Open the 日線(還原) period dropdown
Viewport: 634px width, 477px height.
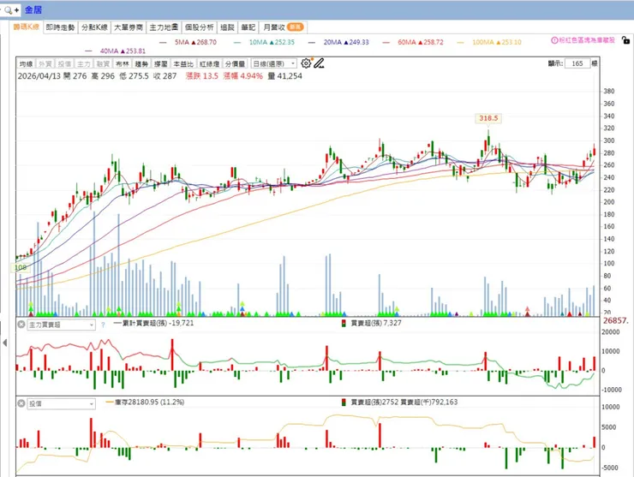tap(274, 64)
